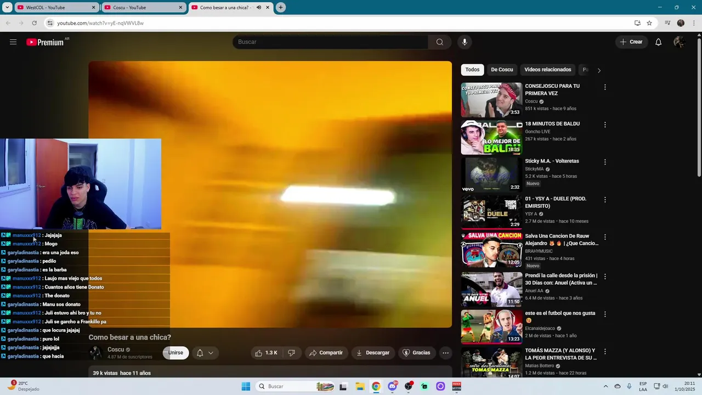Like the video with thumbs up
702x395 pixels.
click(266, 353)
